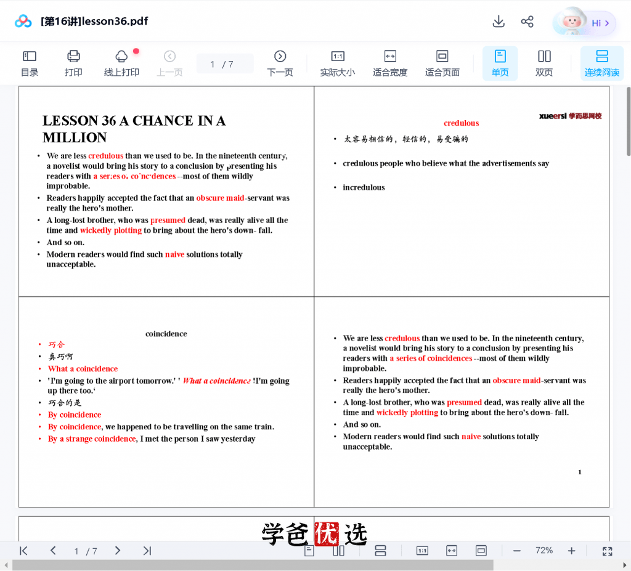Toggle 连续阅读 continuous reading mode

point(601,63)
